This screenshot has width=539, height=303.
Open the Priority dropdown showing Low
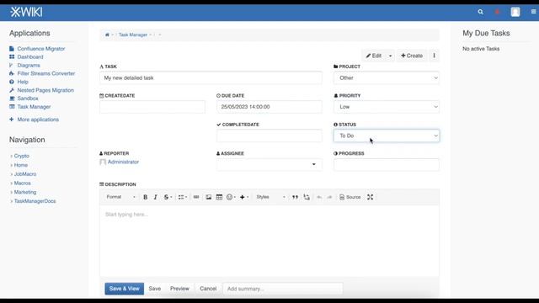(387, 107)
